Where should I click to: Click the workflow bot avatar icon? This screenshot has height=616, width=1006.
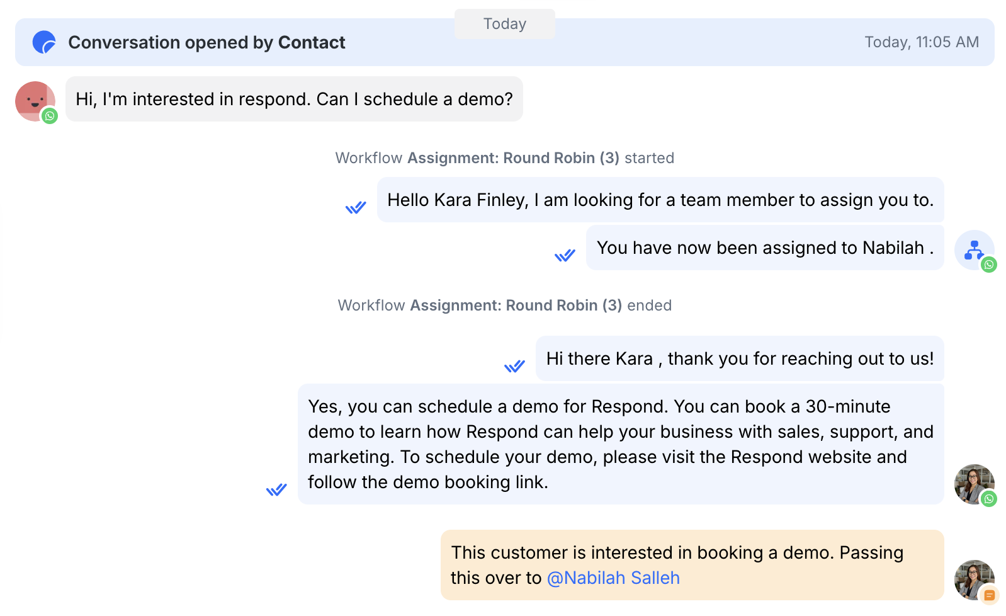pos(973,249)
